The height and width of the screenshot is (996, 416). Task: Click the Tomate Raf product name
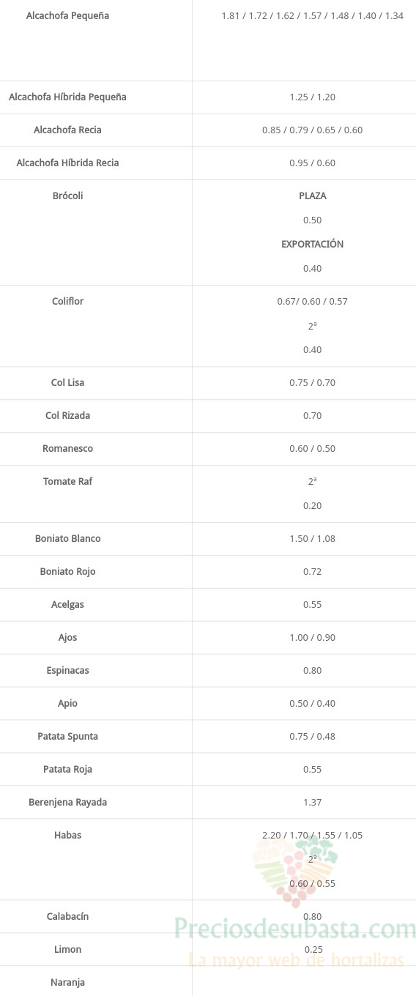coord(67,481)
